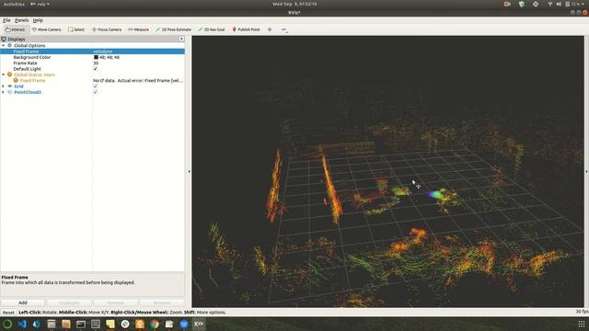Toggle the Grid display checkbox

[96, 86]
